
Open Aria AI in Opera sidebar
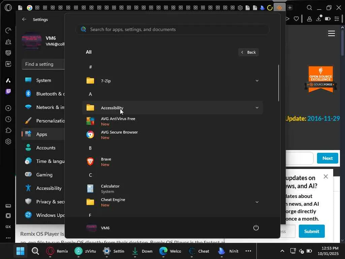point(8,80)
